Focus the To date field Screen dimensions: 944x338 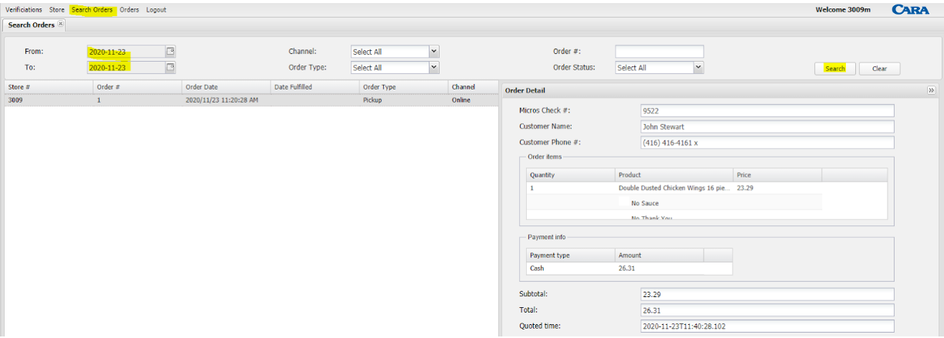click(x=126, y=67)
